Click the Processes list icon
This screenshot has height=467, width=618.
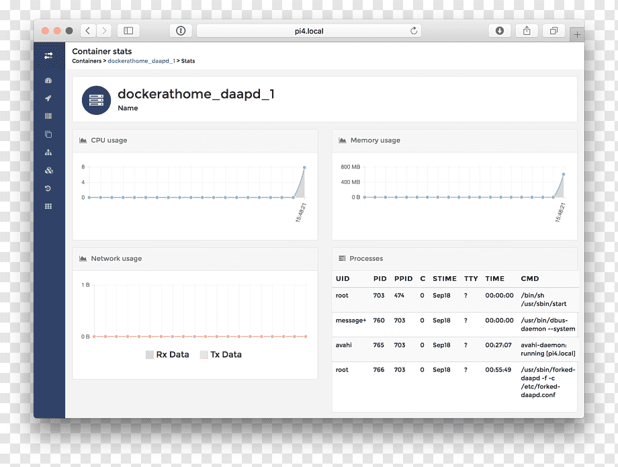[x=342, y=259]
